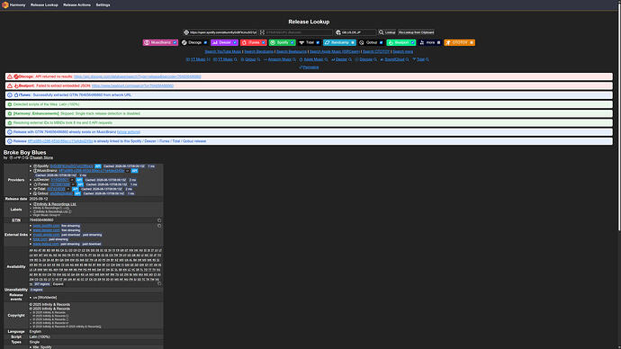
Task: Click the info icon on iTunes GTIN message
Action: click(10, 95)
